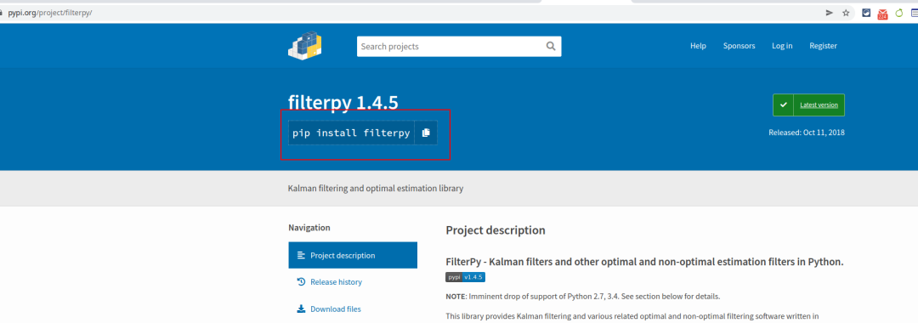Screen dimensions: 918x323
Task: Click the FilterPy - Kalman filters title
Action: tap(644, 262)
